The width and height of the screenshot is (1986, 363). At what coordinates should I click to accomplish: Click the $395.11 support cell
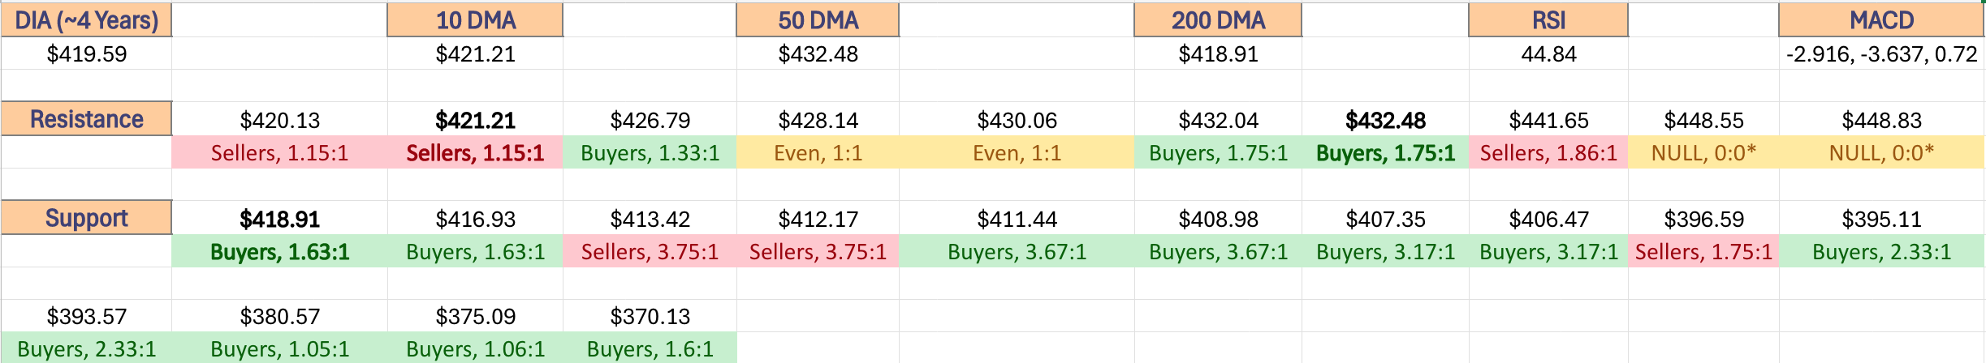click(x=1881, y=219)
